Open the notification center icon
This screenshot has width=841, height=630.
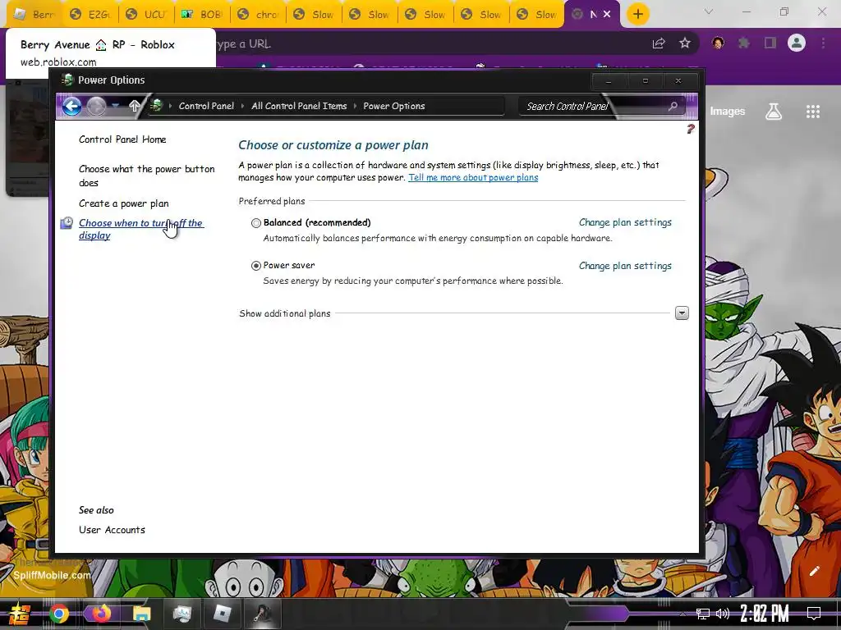(814, 614)
